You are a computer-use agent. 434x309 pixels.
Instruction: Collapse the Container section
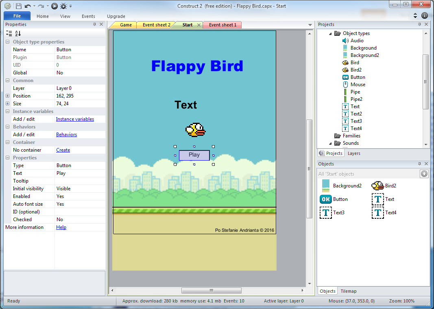[7, 142]
